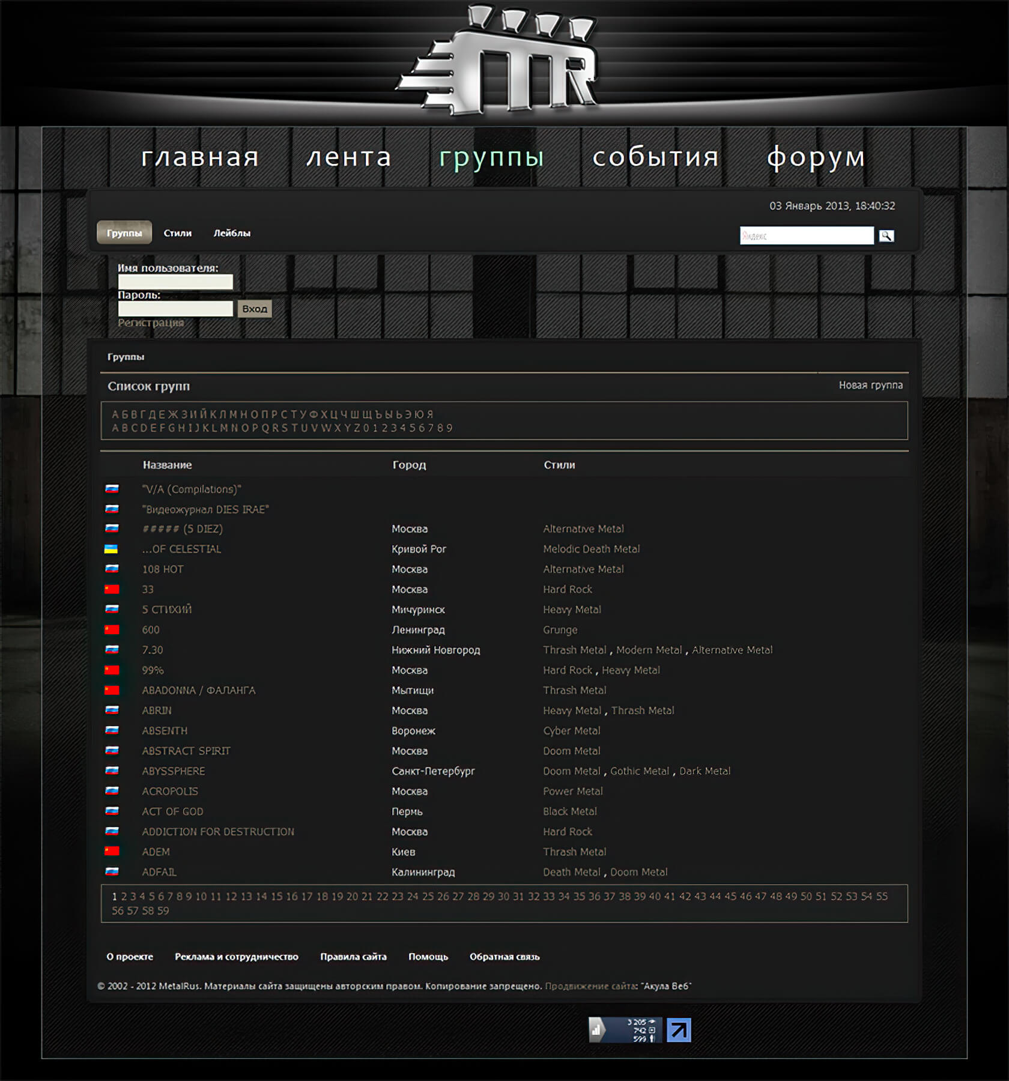Click the search magnifier icon button
Image resolution: width=1009 pixels, height=1081 pixels.
(886, 236)
